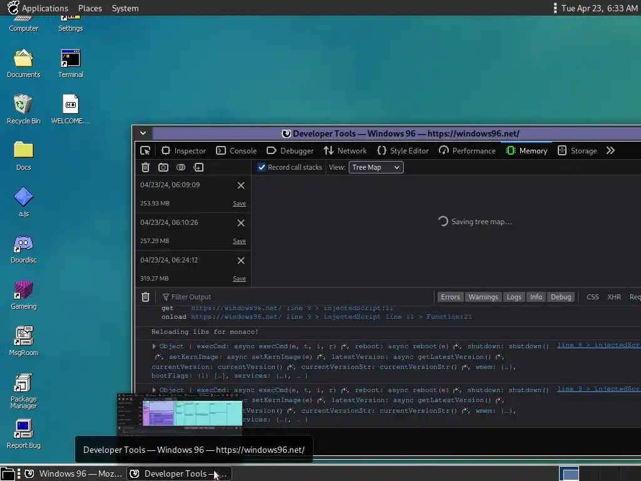This screenshot has width=641, height=481.
Task: Toggle the Debug console filter
Action: (x=561, y=297)
